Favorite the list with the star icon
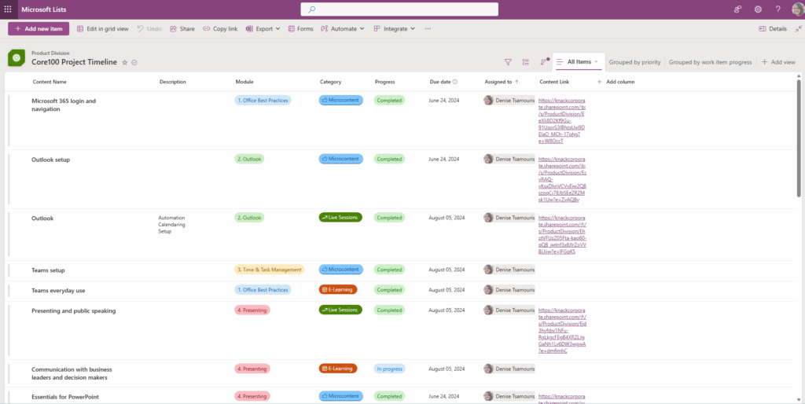Viewport: 805px width, 404px height. [x=124, y=62]
